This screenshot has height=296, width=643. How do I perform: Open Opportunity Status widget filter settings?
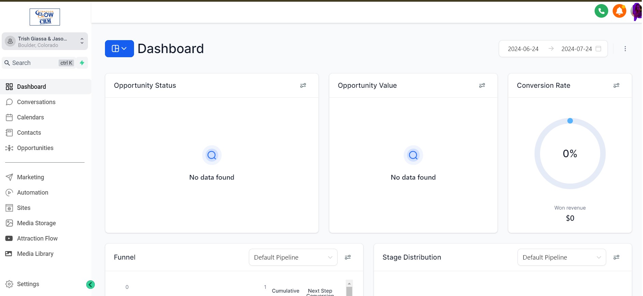(x=303, y=85)
